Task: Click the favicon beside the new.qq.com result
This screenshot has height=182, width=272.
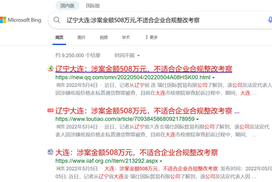Action: pos(50,69)
